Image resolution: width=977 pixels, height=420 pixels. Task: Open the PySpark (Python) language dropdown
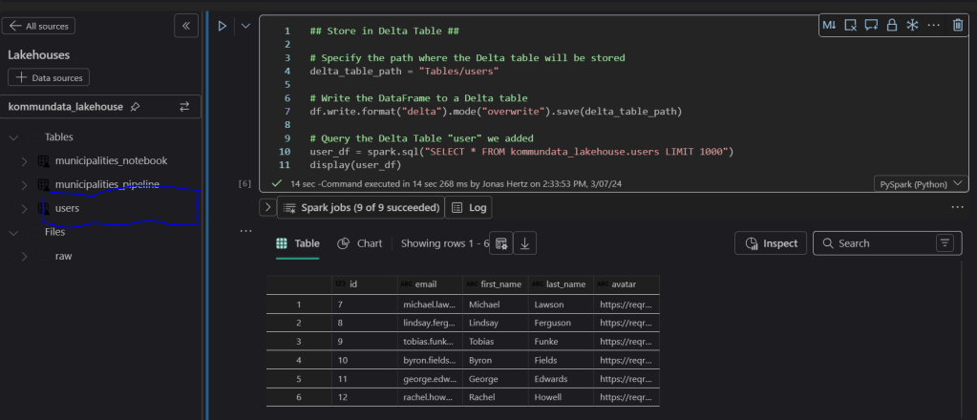918,183
